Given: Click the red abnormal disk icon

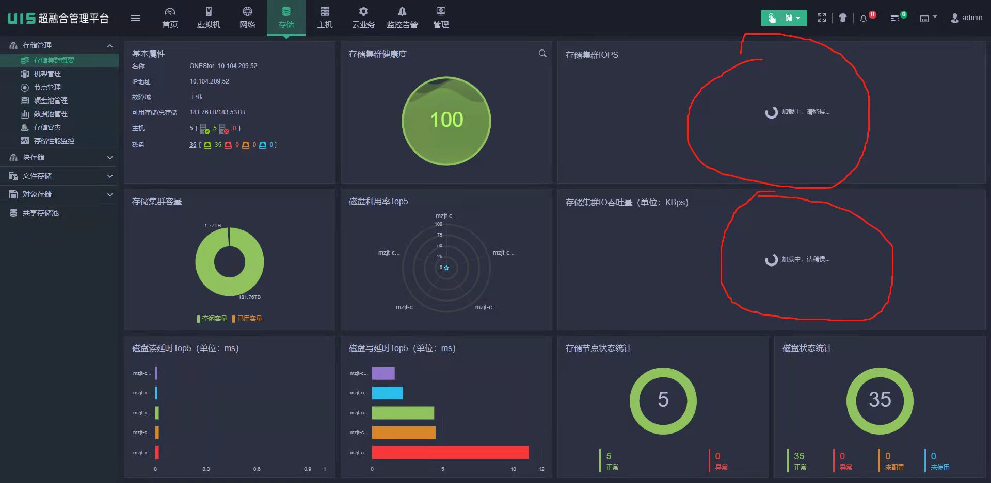Looking at the screenshot, I should [x=228, y=145].
